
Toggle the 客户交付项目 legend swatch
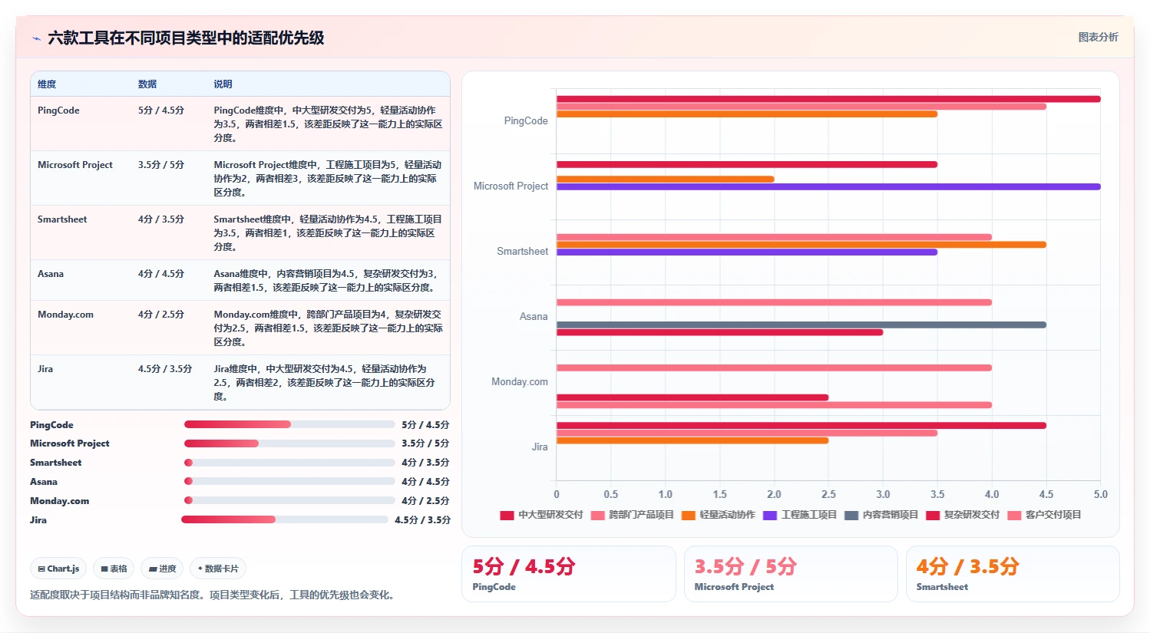point(1014,515)
